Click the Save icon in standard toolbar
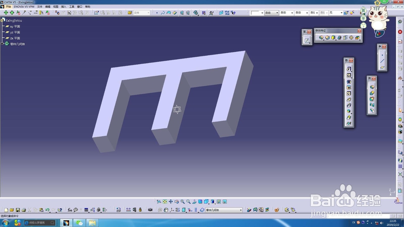Image resolution: width=404 pixels, height=227 pixels. coord(18,210)
